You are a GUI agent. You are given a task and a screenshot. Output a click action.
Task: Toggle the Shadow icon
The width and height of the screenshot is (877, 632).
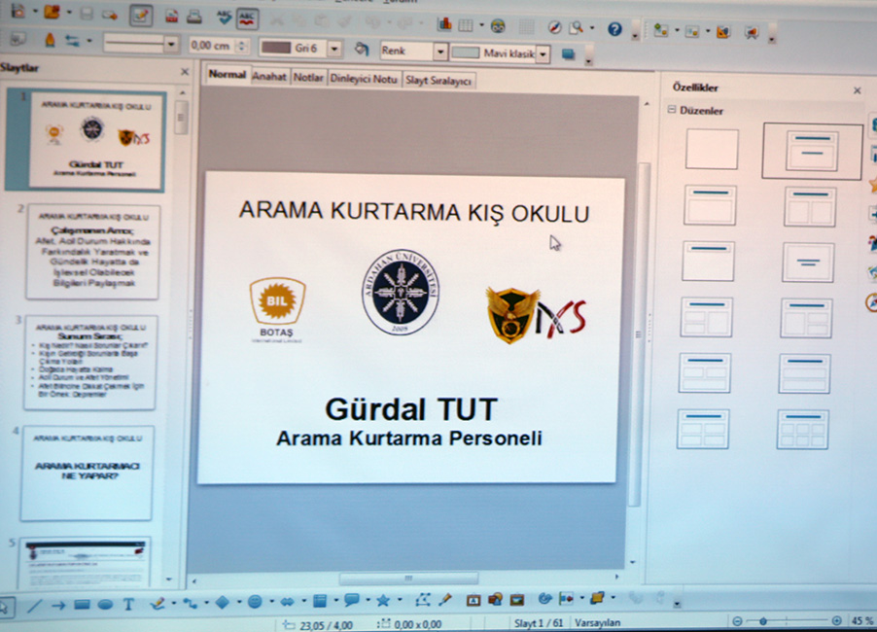[568, 54]
